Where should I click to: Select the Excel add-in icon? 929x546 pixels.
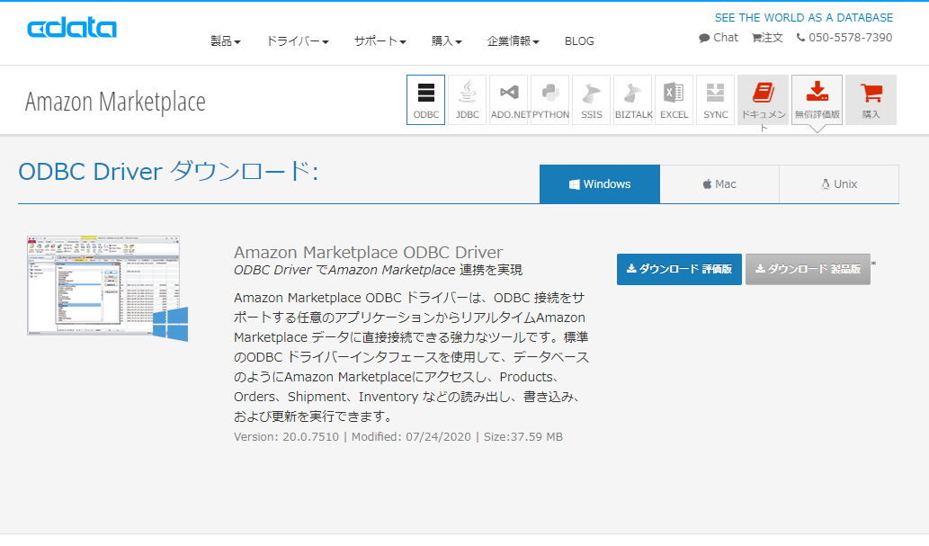pyautogui.click(x=674, y=100)
